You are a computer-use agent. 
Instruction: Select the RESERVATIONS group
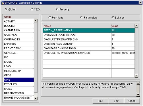[19, 93]
